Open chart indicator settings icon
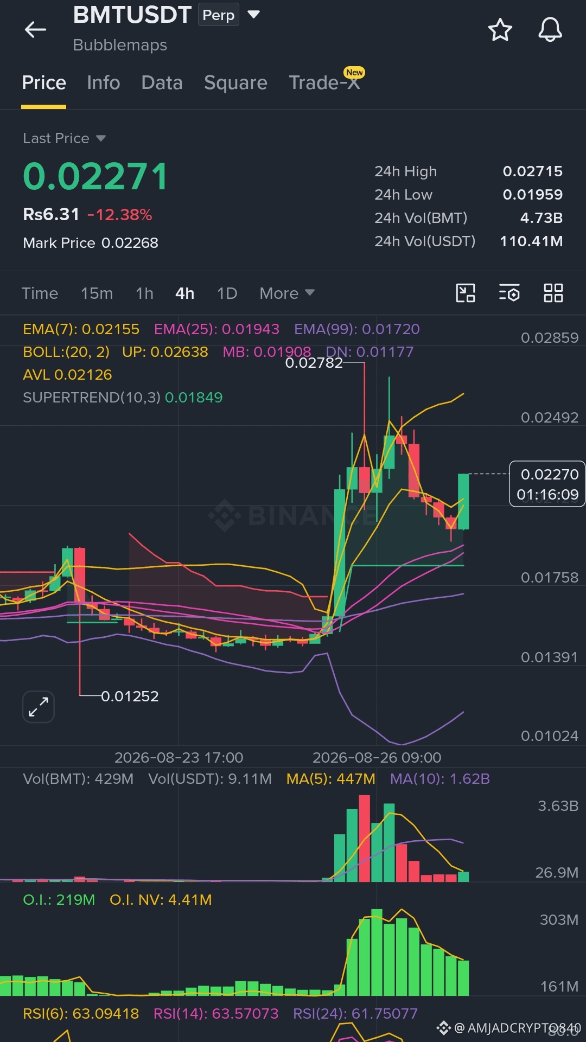The height and width of the screenshot is (1042, 586). (509, 293)
